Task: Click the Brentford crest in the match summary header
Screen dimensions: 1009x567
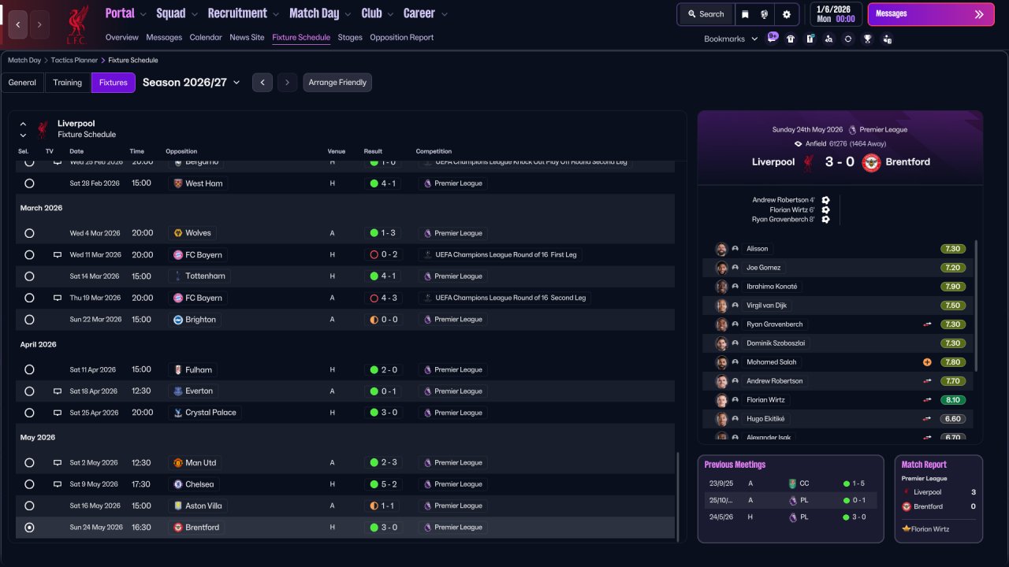Action: [871, 162]
